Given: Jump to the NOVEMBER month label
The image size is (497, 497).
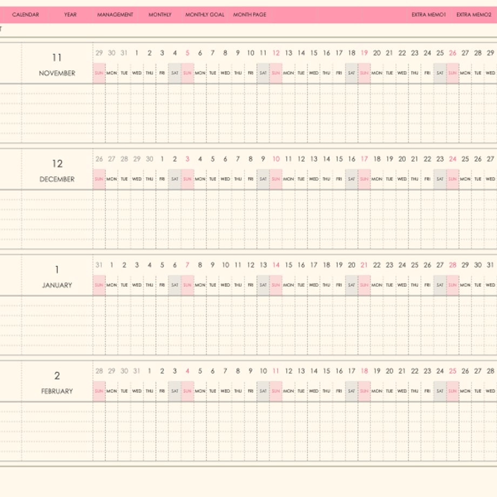Looking at the screenshot, I should pos(57,73).
